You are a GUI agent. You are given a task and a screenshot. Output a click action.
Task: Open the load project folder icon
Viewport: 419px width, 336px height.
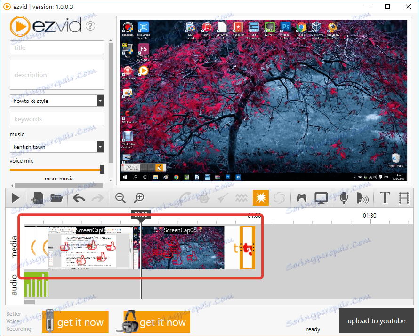(x=56, y=198)
